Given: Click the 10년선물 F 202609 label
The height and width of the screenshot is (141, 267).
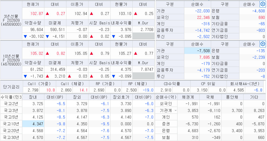Looking at the screenshot, I should coord(11,60).
